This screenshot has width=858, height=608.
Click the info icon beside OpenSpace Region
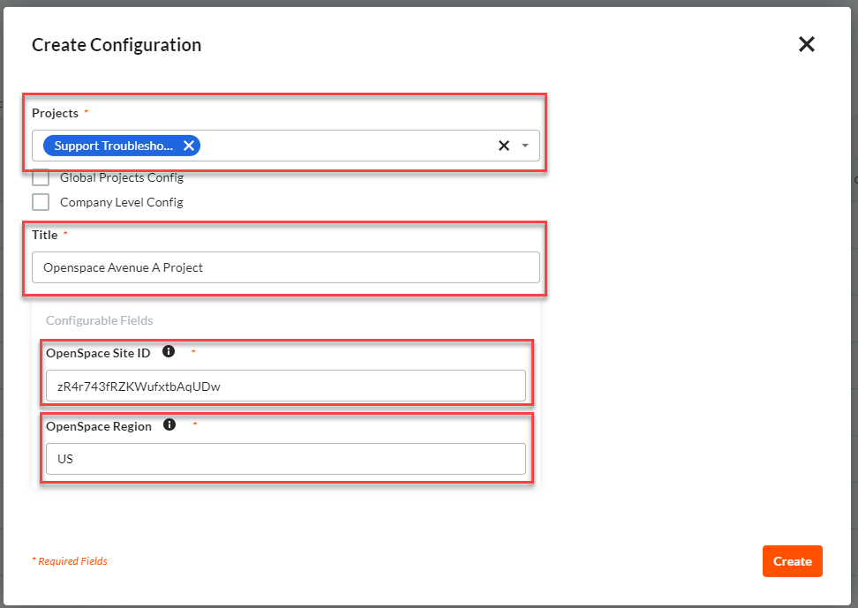pos(169,424)
